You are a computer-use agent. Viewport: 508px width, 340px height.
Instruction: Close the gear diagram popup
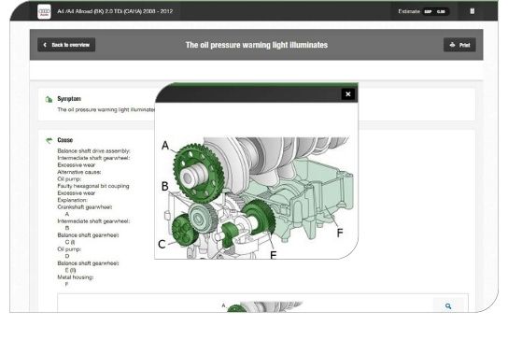(348, 94)
